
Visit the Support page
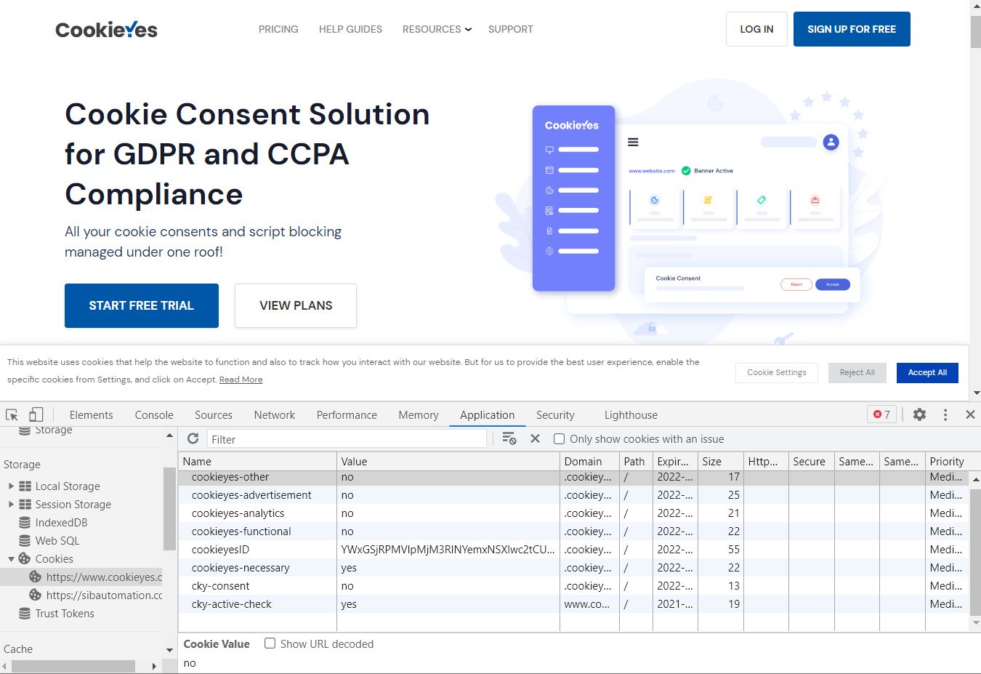tap(511, 29)
